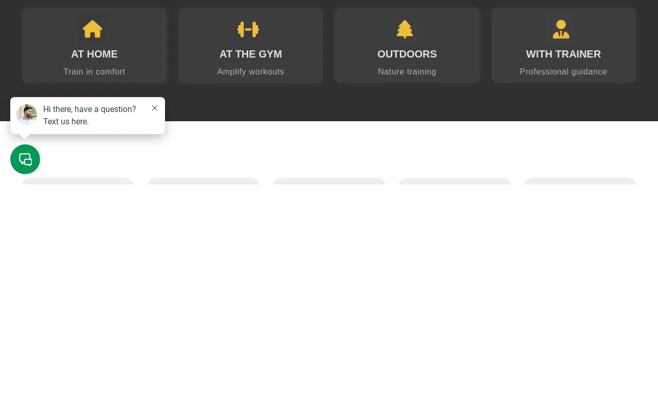Image resolution: width=658 pixels, height=411 pixels.
Task: Click the rightmost gray placeholder card
Action: point(580,181)
